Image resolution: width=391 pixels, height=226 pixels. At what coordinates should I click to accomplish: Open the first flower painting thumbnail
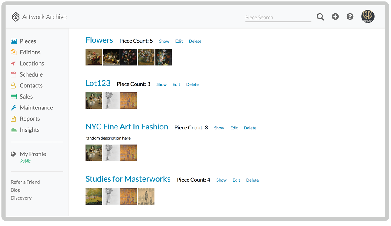[94, 57]
